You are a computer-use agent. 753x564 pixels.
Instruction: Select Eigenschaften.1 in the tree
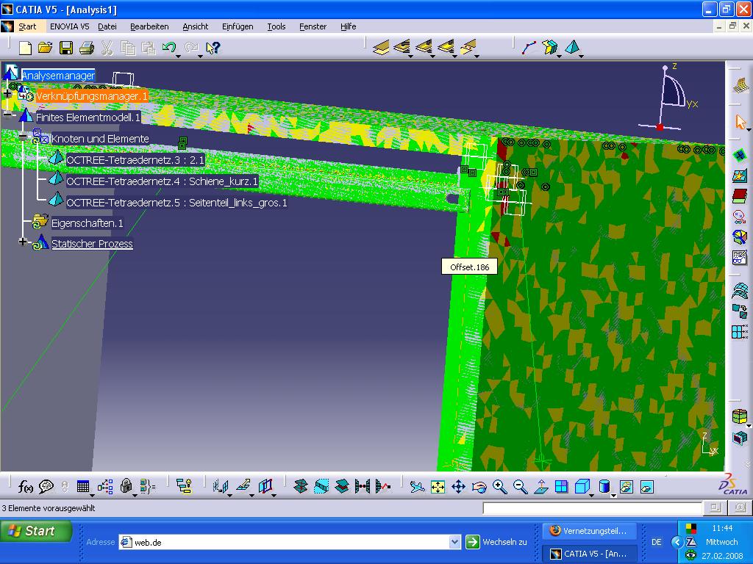[x=87, y=223]
